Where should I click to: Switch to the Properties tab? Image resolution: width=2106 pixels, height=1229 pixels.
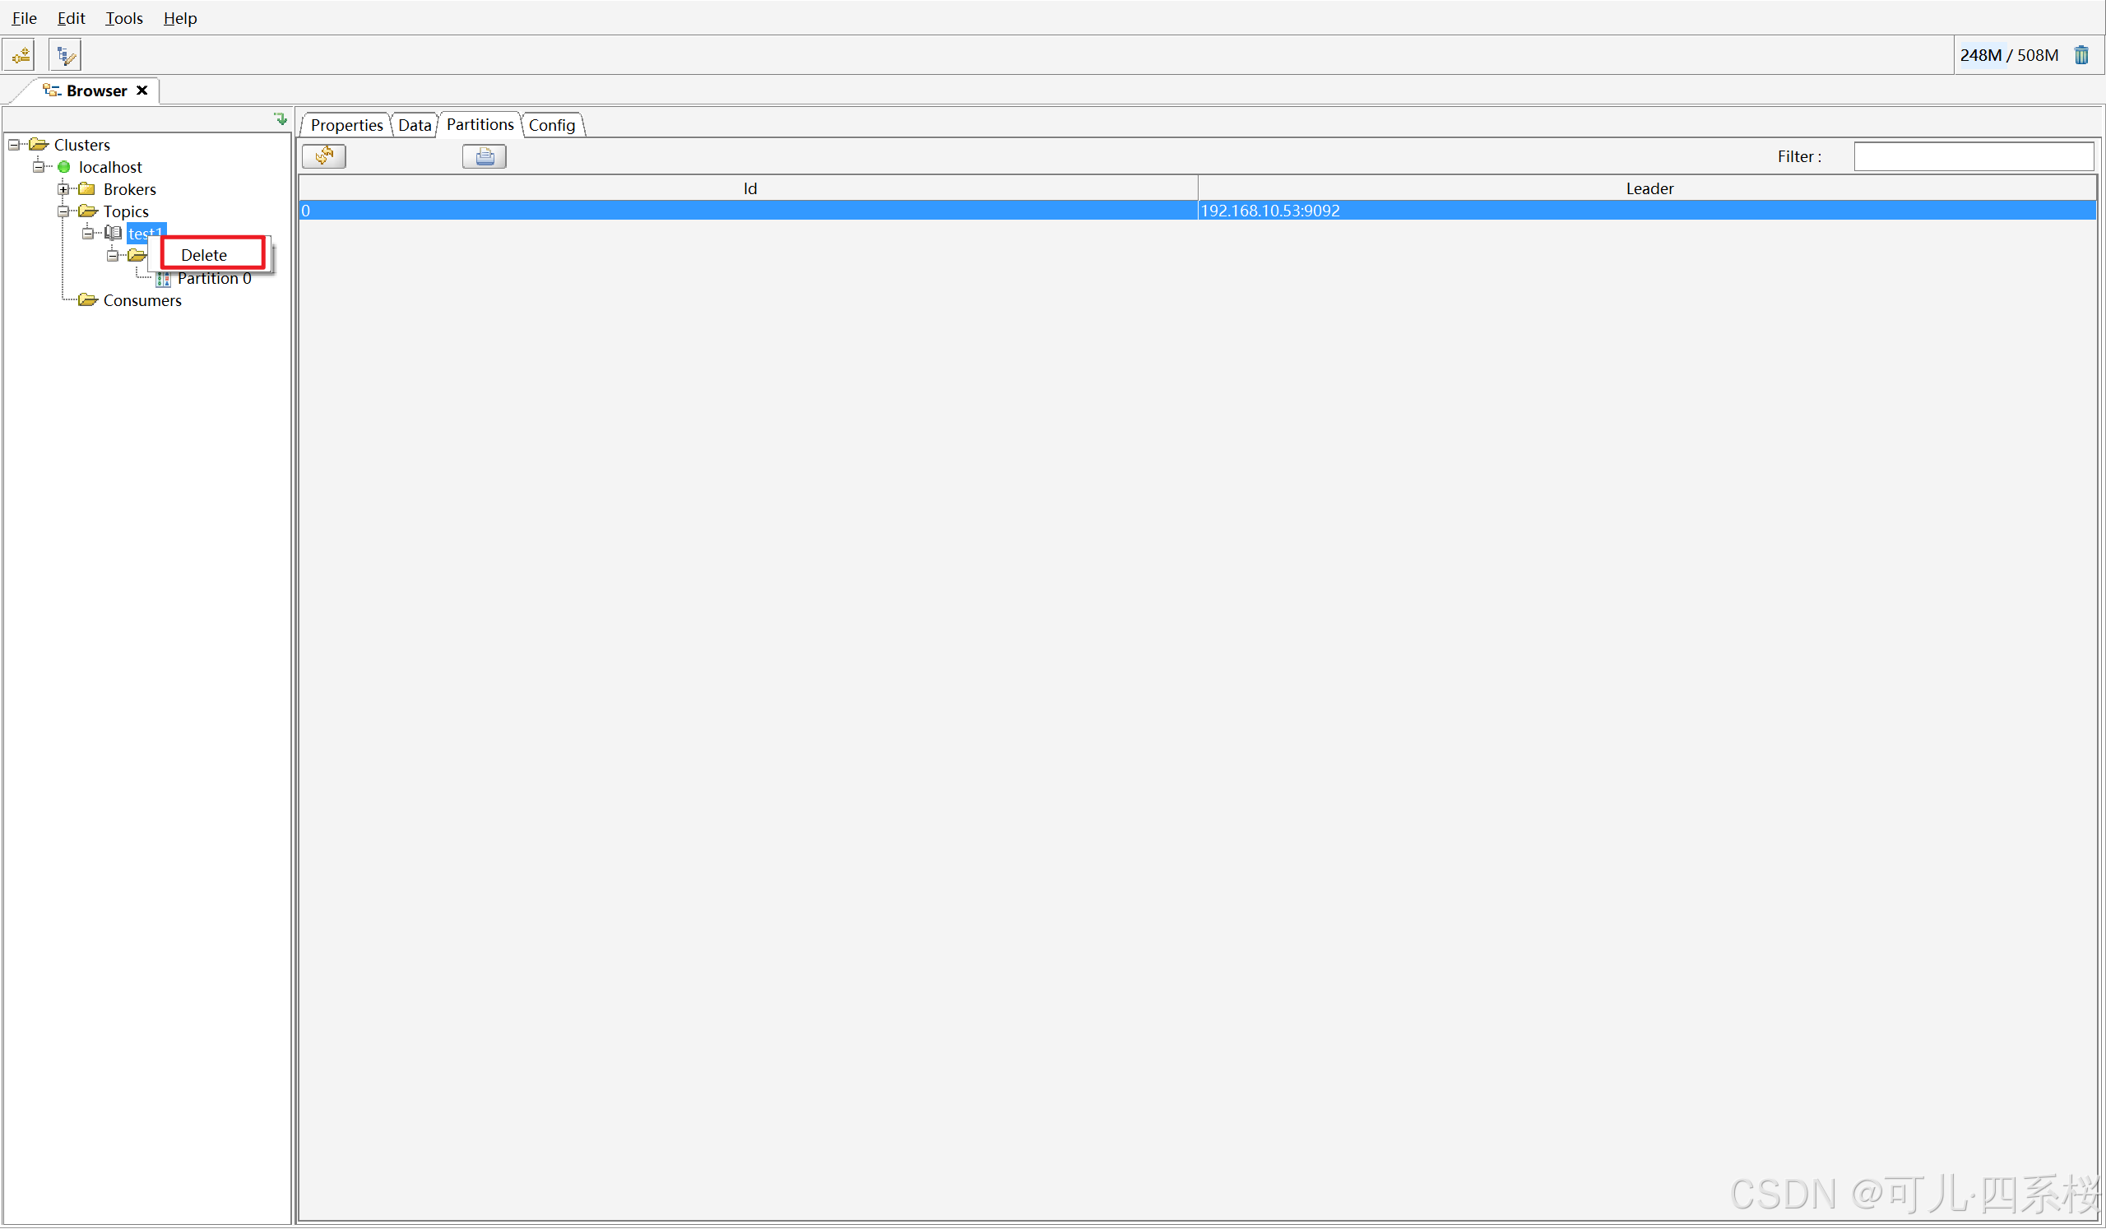coord(346,125)
